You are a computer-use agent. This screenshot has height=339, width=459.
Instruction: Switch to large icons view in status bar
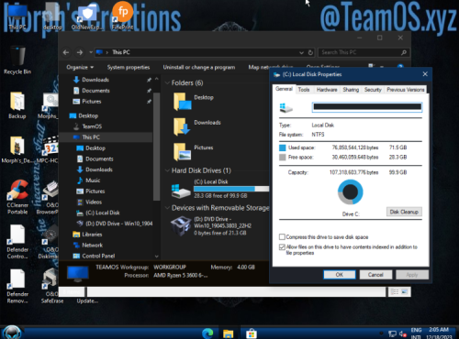click(x=405, y=291)
